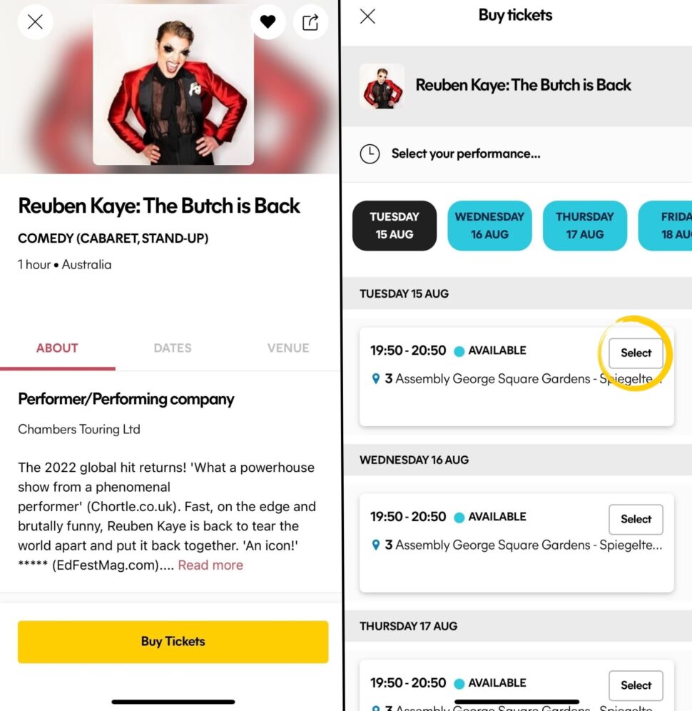Close the Buy tickets screen
This screenshot has width=692, height=711.
(x=367, y=16)
